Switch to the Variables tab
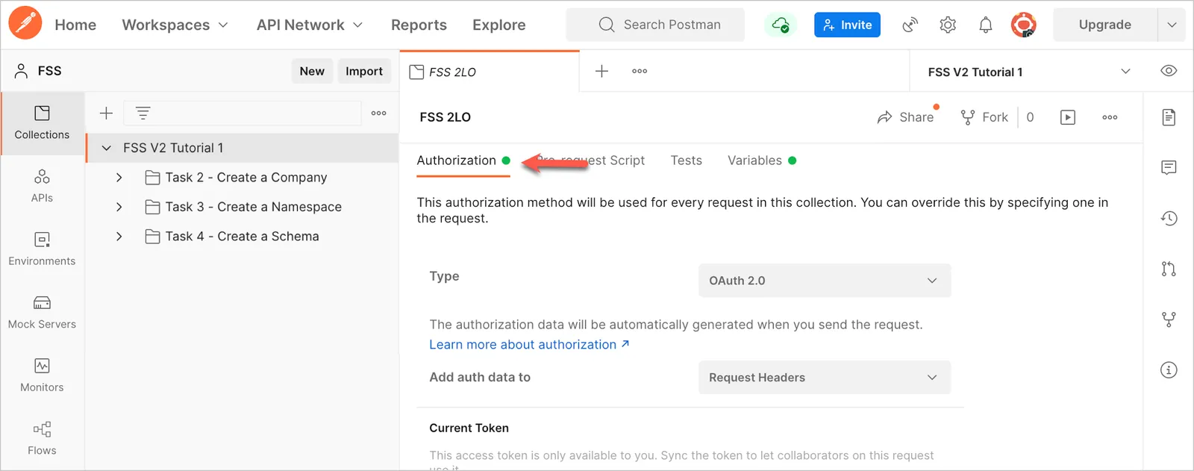1194x471 pixels. [x=761, y=160]
